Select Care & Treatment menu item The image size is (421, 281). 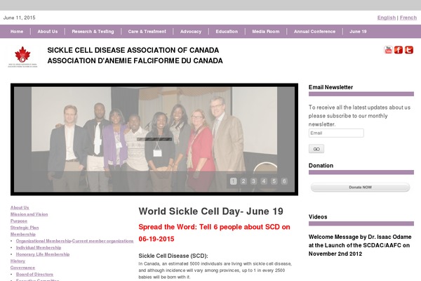tap(147, 32)
